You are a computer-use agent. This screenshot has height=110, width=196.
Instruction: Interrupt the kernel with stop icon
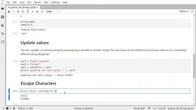[37, 12]
